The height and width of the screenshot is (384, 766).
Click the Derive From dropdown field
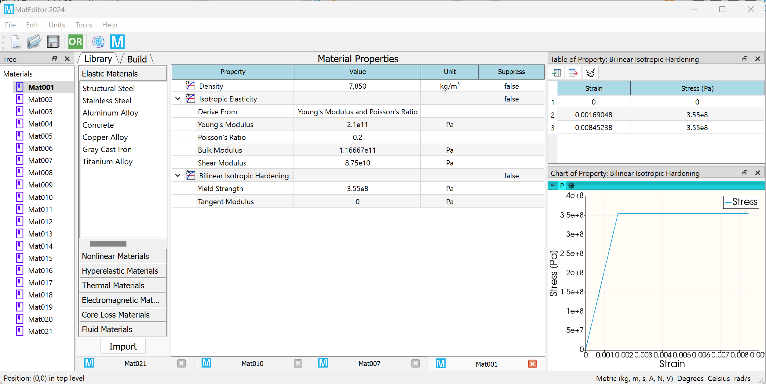358,112
